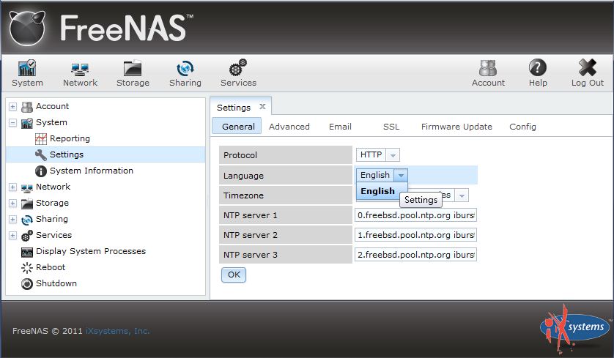
Task: Click the NTP server 3 field
Action: point(415,255)
